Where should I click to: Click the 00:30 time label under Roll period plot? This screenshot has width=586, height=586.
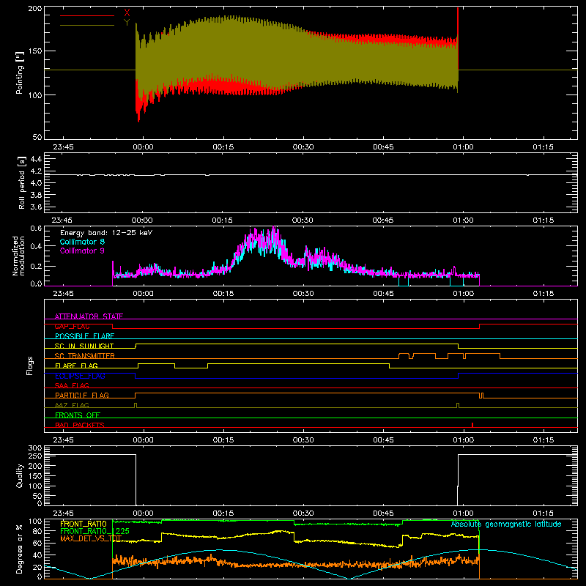tap(303, 220)
